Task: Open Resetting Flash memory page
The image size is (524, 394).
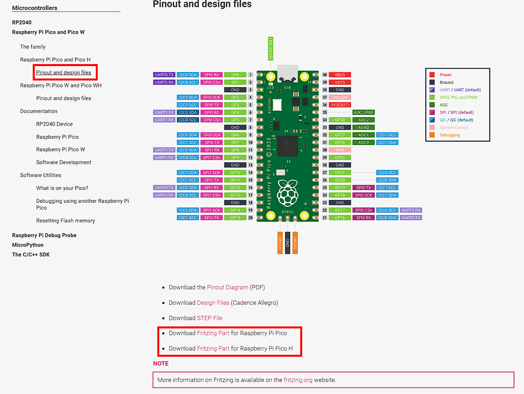Action: coord(65,221)
